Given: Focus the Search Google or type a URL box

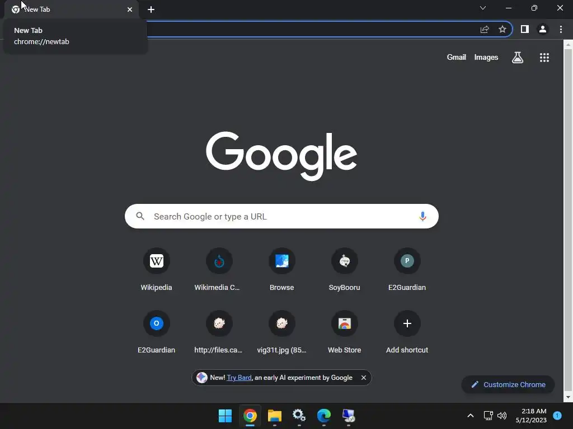Looking at the screenshot, I should [x=282, y=216].
